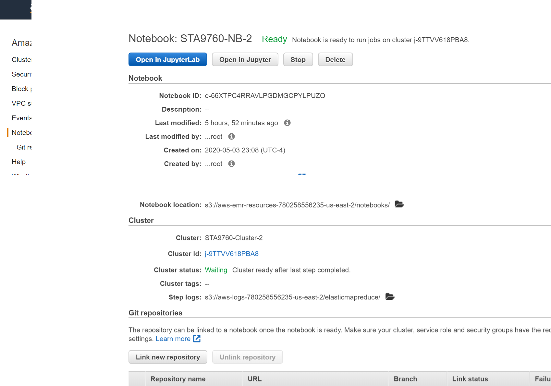Select Notebooks in the sidebar
Image resolution: width=551 pixels, height=386 pixels.
(x=21, y=133)
